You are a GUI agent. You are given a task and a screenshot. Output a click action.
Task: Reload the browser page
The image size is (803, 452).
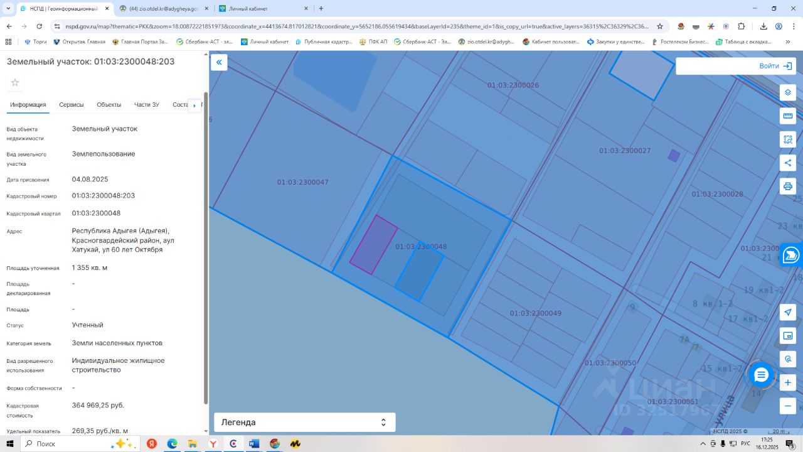click(x=40, y=26)
